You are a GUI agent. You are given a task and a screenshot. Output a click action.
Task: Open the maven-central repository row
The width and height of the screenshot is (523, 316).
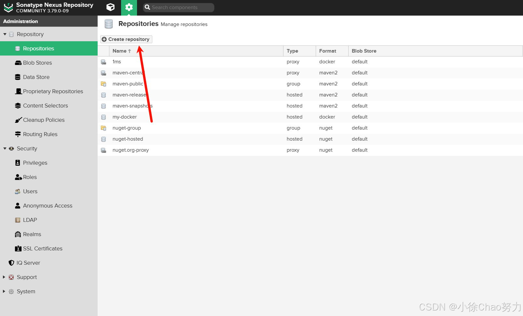pyautogui.click(x=310, y=73)
